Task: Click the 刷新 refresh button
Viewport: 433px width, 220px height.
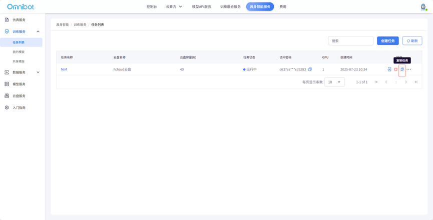Action: tap(412, 41)
